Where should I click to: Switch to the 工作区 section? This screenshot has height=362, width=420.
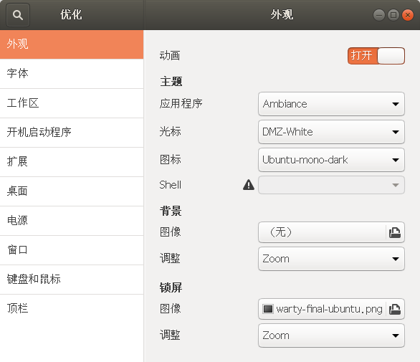pos(72,103)
